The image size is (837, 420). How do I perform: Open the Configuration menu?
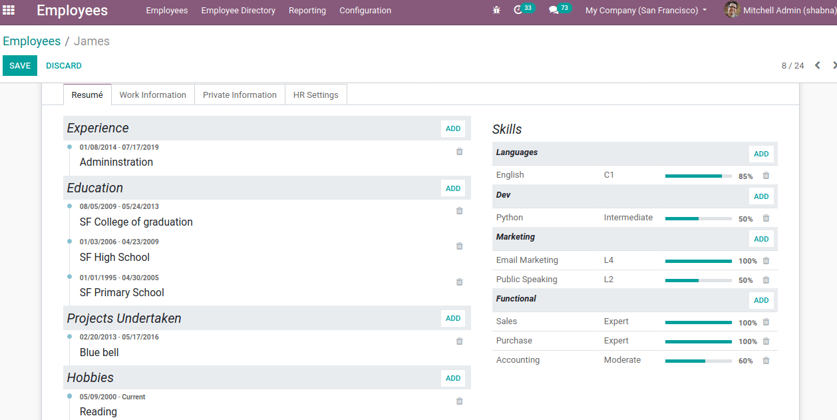pos(365,11)
